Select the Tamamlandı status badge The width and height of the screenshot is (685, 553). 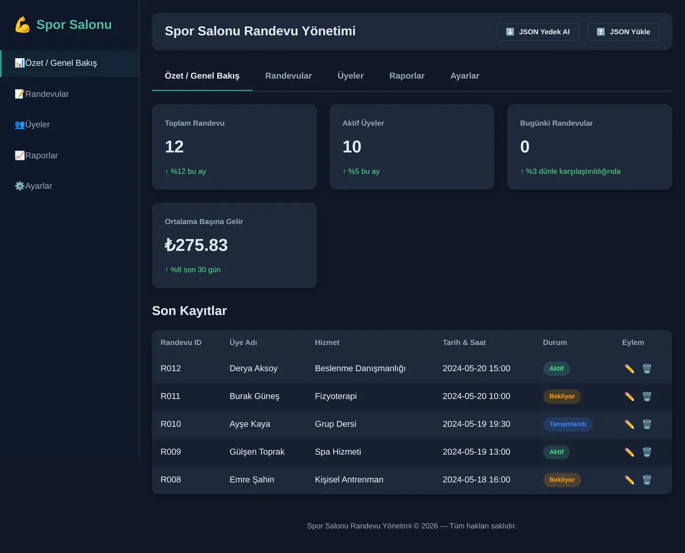click(568, 424)
